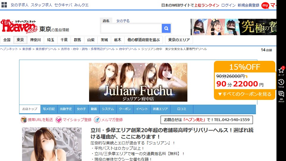Click the 新規会員登録 link
The height and width of the screenshot is (161, 286).
[x=248, y=5]
